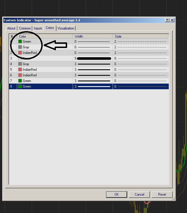This screenshot has width=187, height=213.
Task: Open the solid style cell in row 3
Action: point(141,58)
